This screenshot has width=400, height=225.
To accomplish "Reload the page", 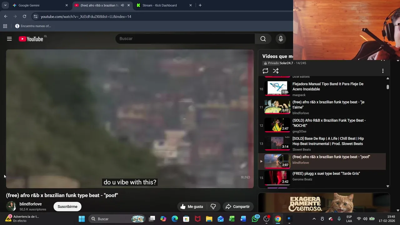I will pyautogui.click(x=24, y=16).
